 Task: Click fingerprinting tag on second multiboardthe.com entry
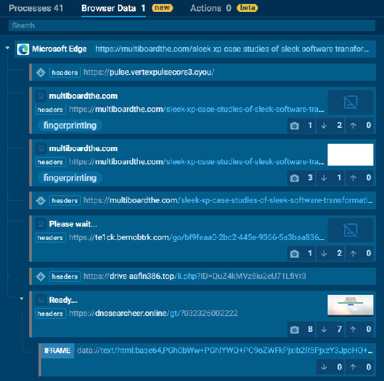coord(70,178)
